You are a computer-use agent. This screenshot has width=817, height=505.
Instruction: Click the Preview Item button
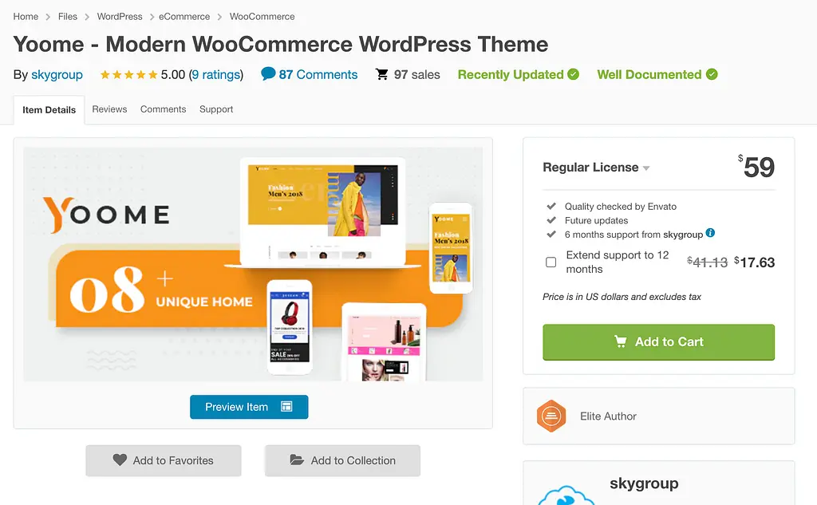tap(249, 407)
